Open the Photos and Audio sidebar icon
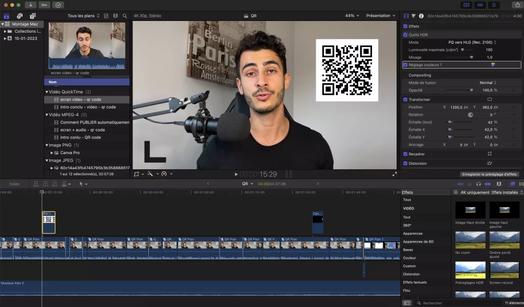The height and width of the screenshot is (307, 524). 19,16
